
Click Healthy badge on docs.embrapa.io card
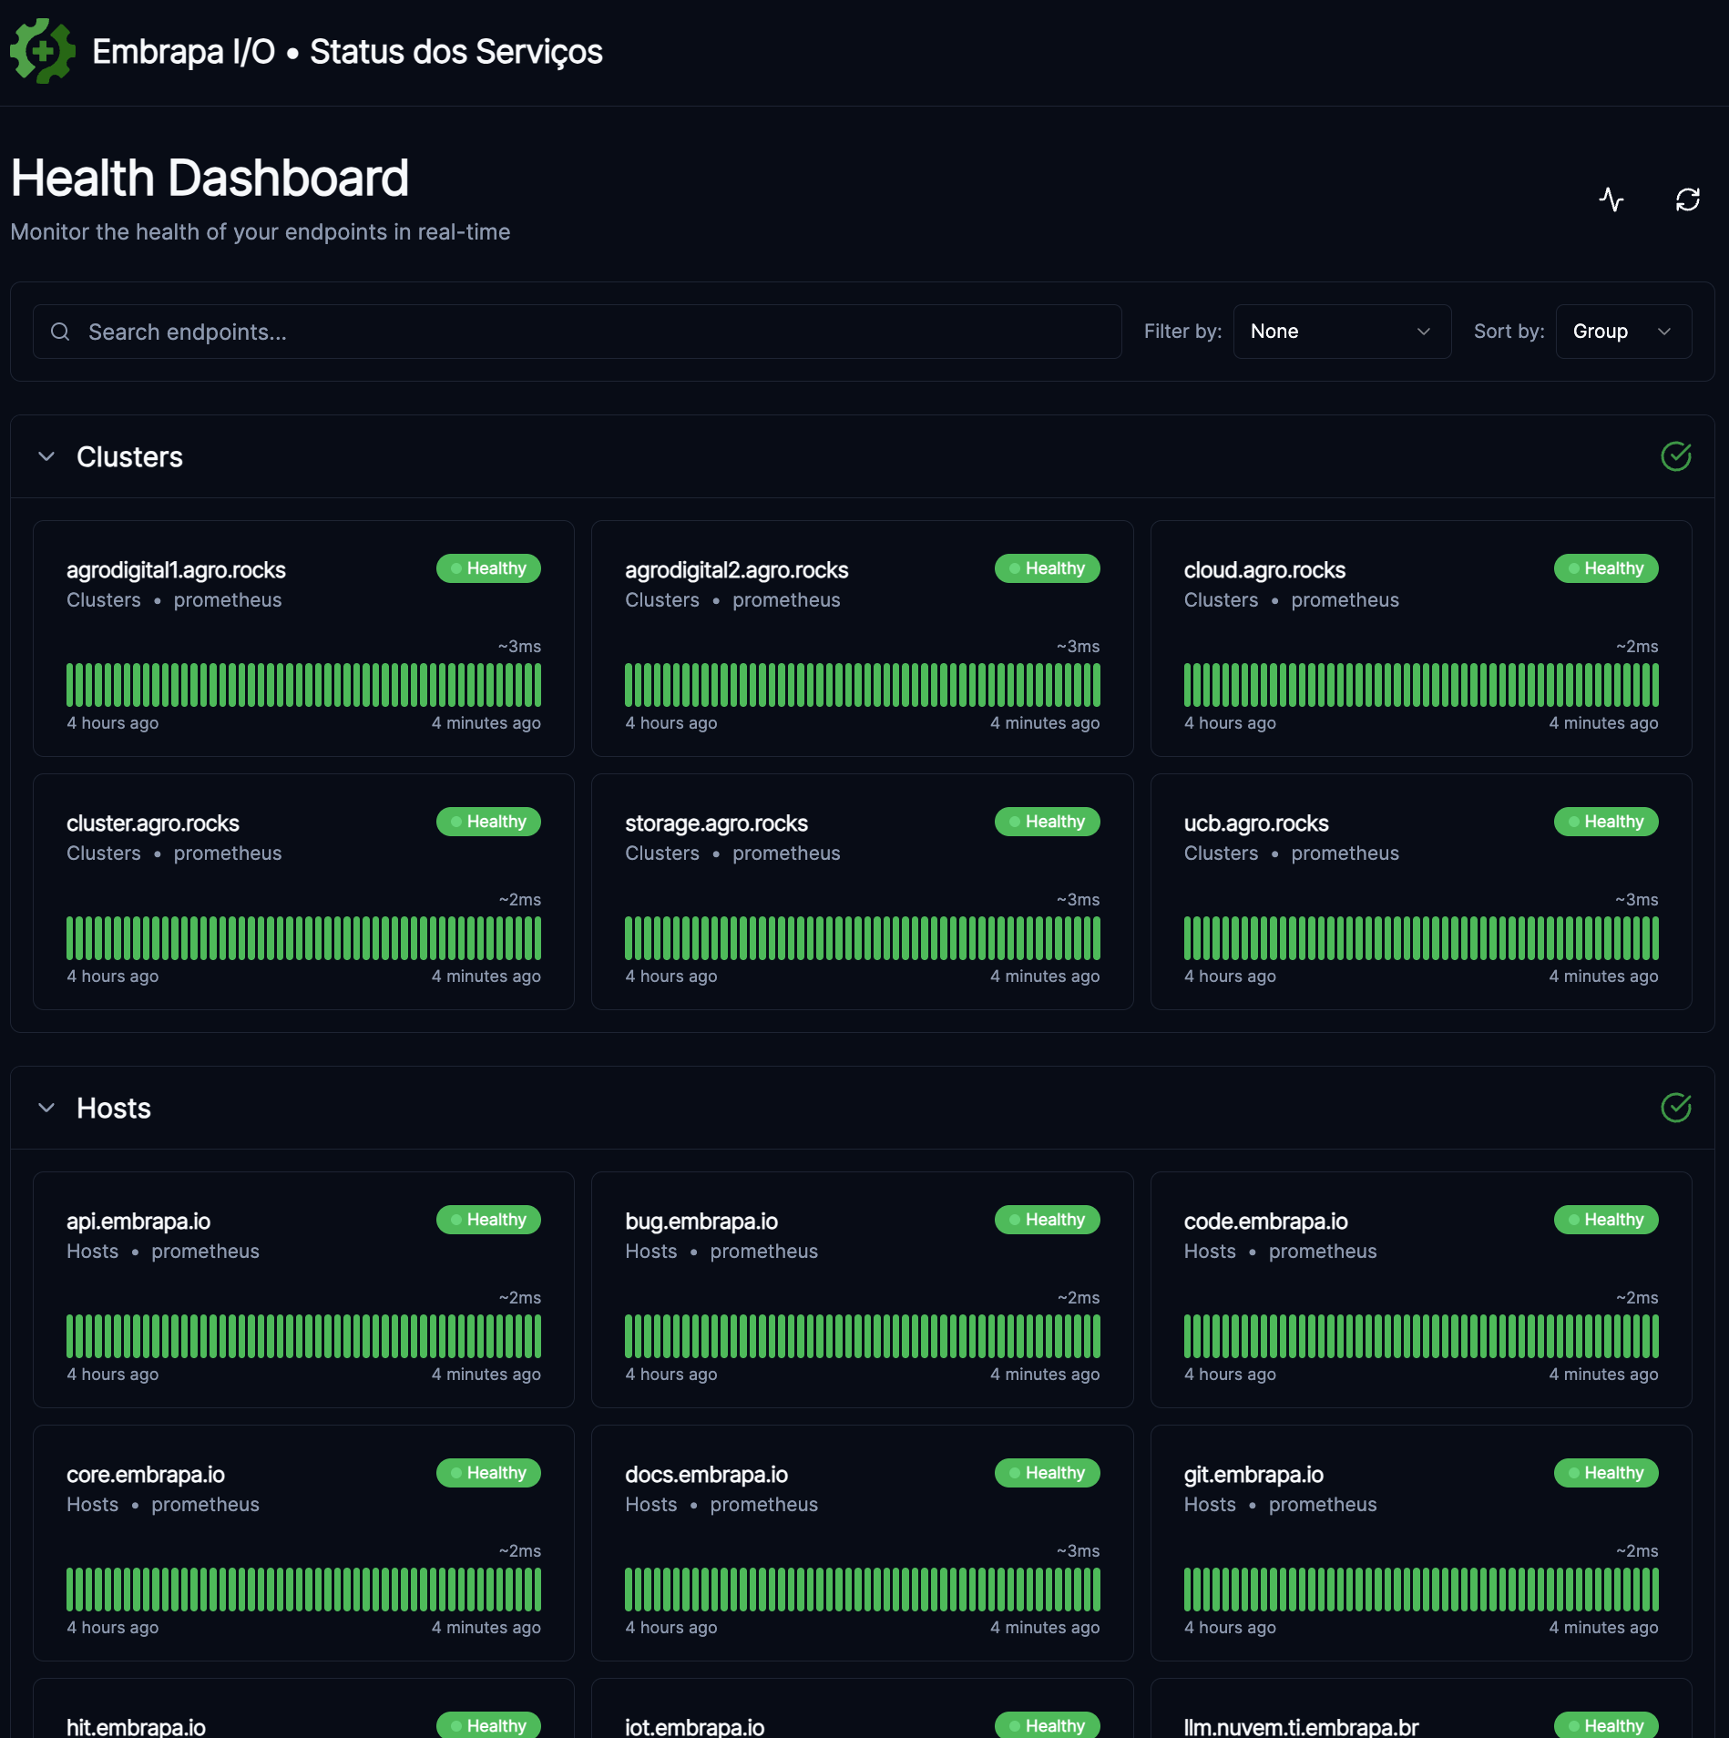1047,1473
